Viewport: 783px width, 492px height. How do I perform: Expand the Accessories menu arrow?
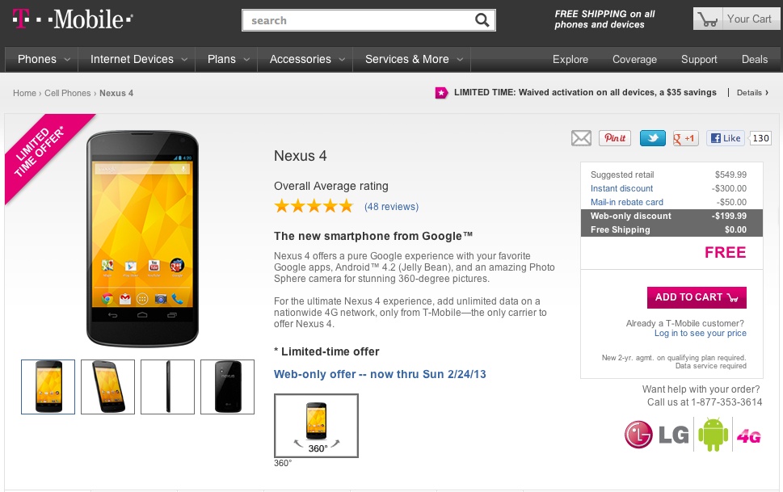342,60
